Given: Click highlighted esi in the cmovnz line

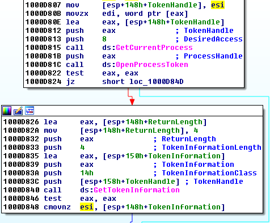Looking at the screenshot, I should [x=87, y=207].
